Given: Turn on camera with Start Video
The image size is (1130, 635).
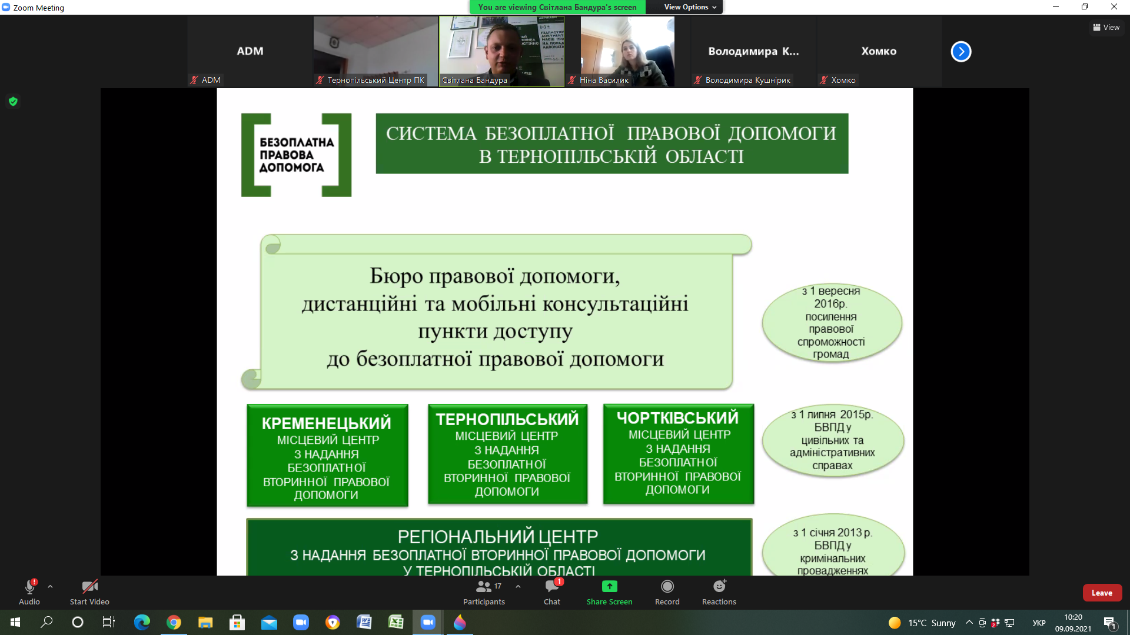Looking at the screenshot, I should (89, 592).
